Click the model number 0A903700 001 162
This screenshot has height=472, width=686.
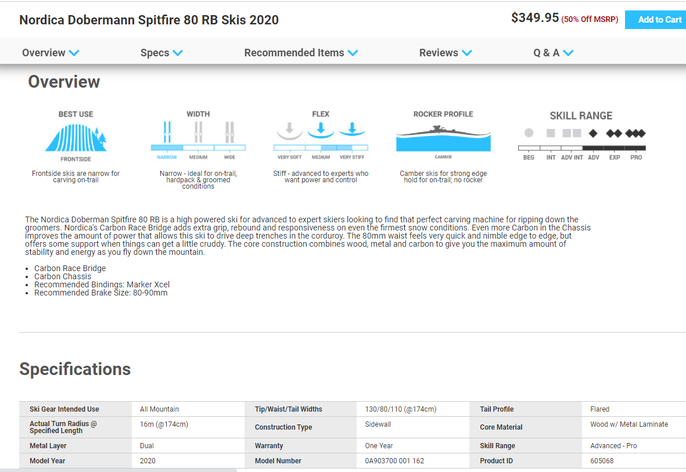click(394, 460)
